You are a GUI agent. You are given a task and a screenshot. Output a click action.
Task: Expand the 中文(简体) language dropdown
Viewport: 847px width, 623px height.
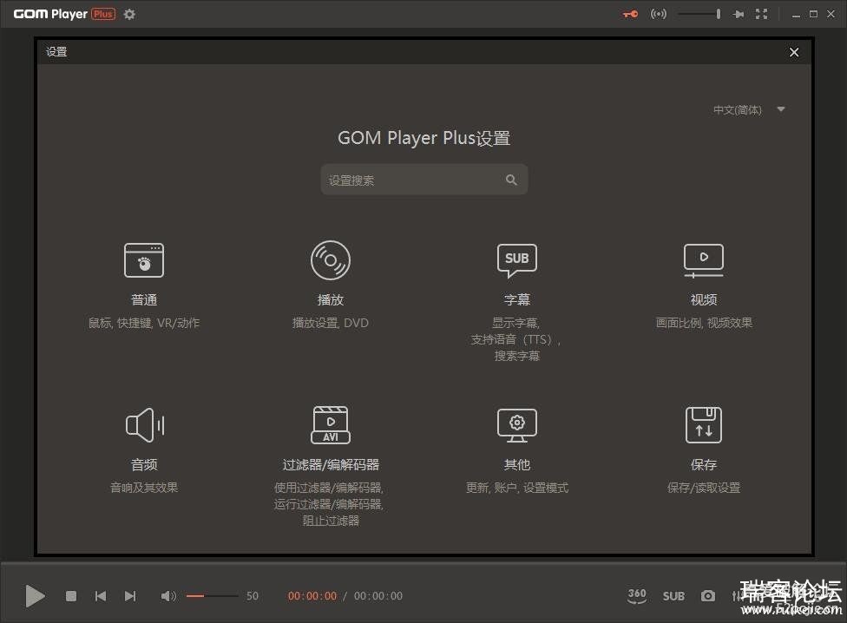coord(780,110)
